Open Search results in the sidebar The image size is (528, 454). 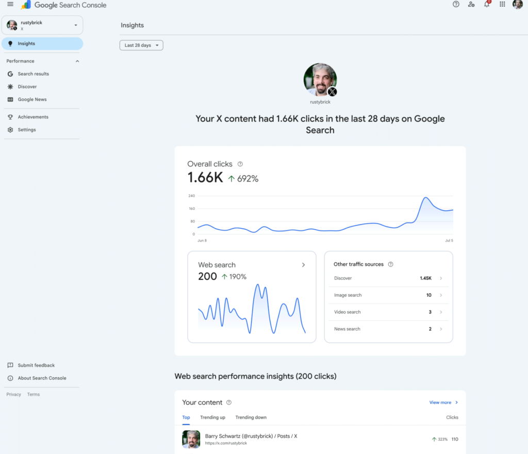pyautogui.click(x=34, y=74)
